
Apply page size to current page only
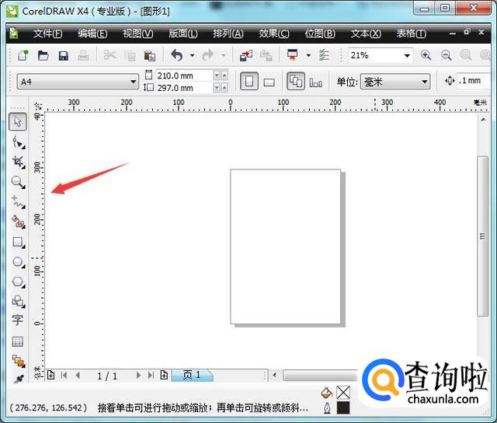pos(316,82)
